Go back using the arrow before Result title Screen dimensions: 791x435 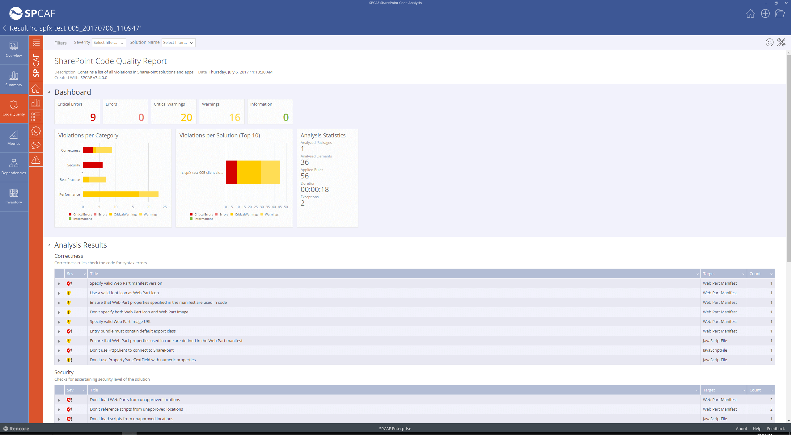4,28
